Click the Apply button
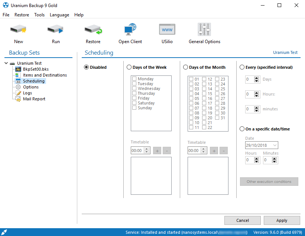 pyautogui.click(x=282, y=220)
